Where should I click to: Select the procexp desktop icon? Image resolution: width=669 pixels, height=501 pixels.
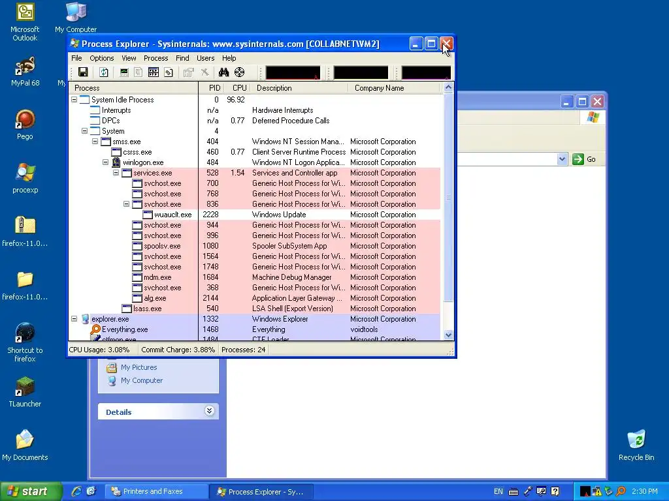25,177
